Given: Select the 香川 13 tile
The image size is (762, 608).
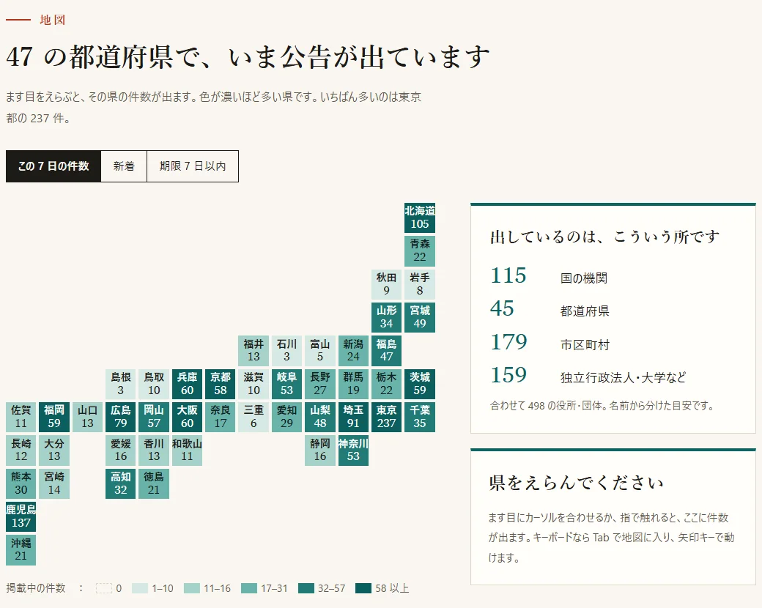Looking at the screenshot, I should coord(154,450).
